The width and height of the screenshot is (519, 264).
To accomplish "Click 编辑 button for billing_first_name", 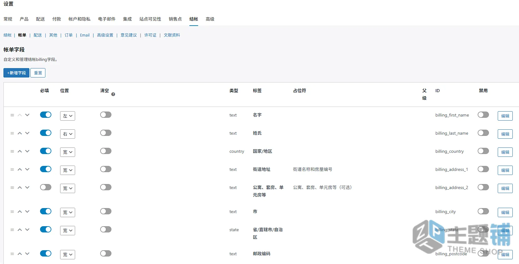I will [x=505, y=116].
